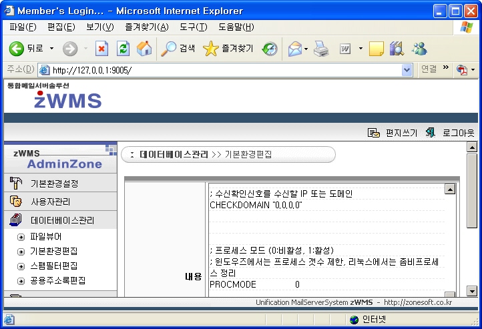Open the Mail icon dropdown arrow
The height and width of the screenshot is (329, 482).
pyautogui.click(x=306, y=49)
